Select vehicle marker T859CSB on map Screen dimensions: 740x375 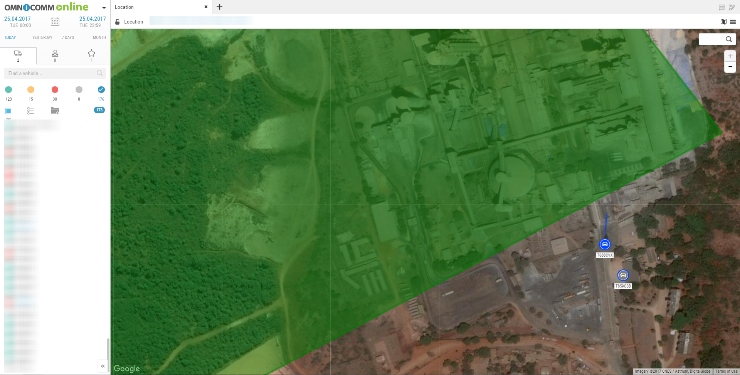(623, 275)
